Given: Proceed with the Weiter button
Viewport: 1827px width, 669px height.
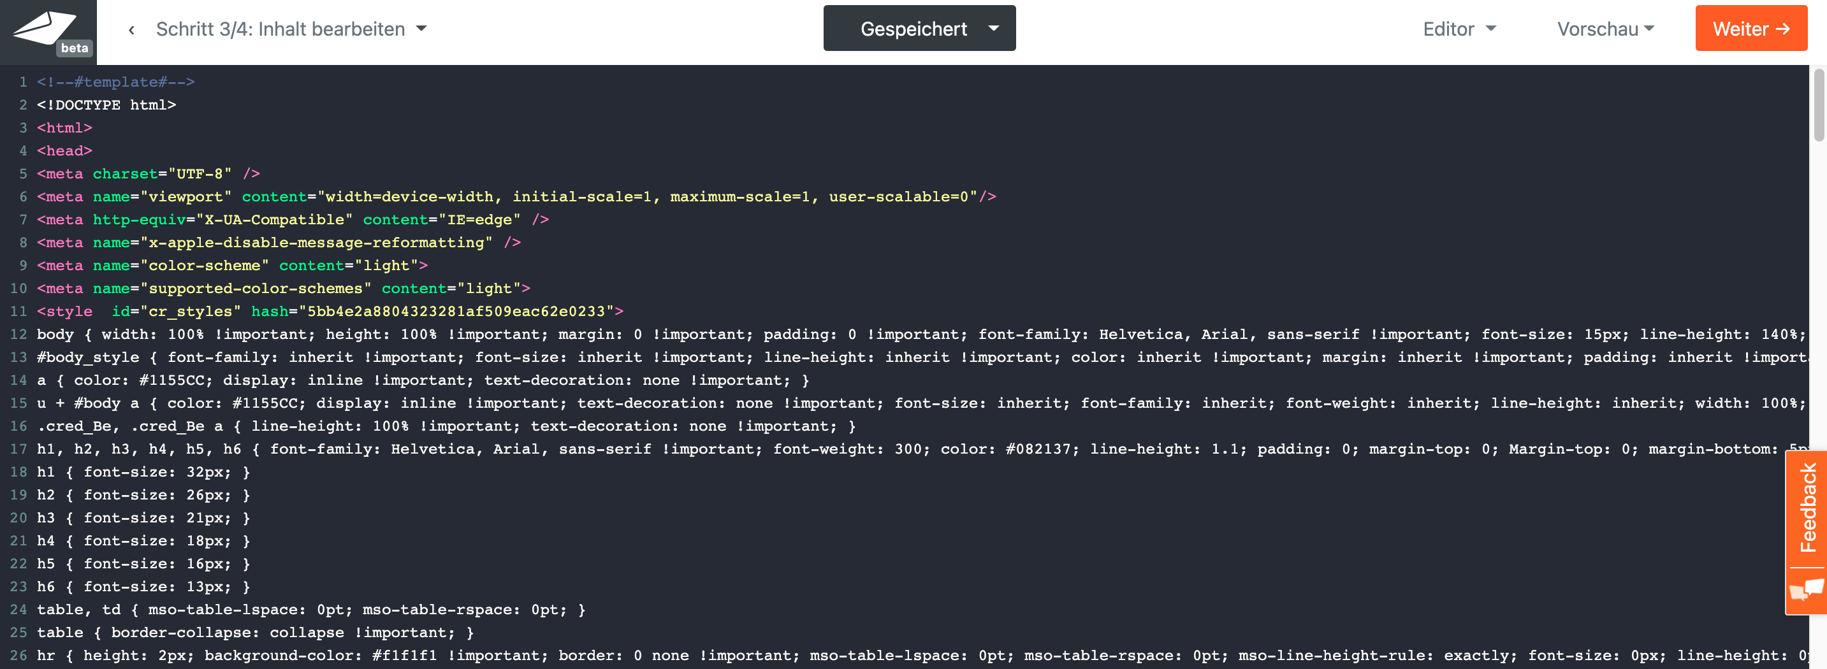Looking at the screenshot, I should [x=1751, y=29].
